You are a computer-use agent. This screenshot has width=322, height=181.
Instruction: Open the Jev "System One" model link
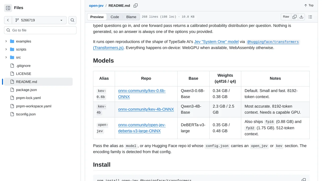(x=216, y=42)
